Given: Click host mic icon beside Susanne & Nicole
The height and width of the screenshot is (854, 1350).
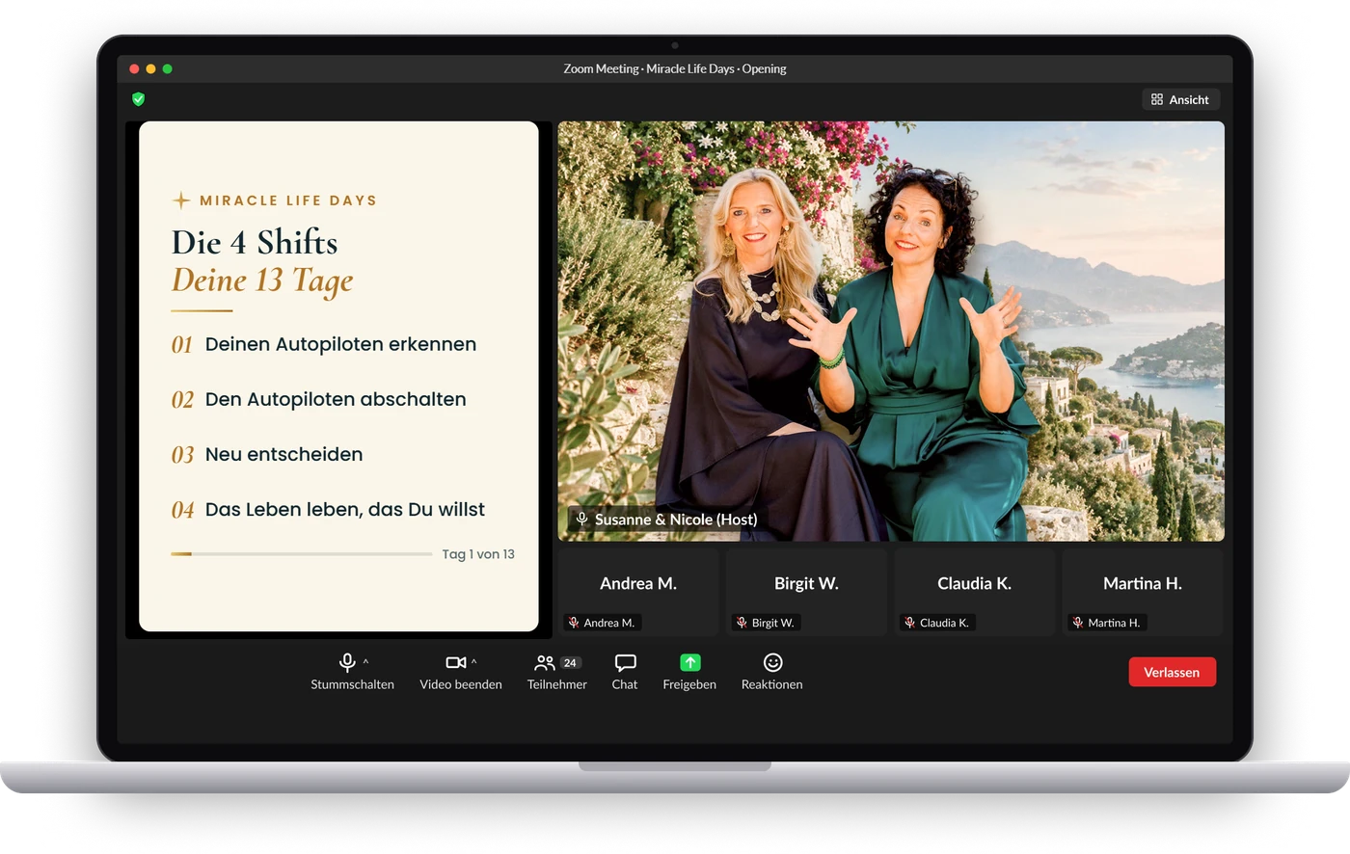Looking at the screenshot, I should pyautogui.click(x=582, y=519).
